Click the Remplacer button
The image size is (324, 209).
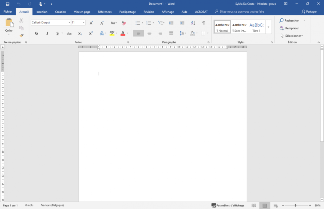[x=289, y=28]
